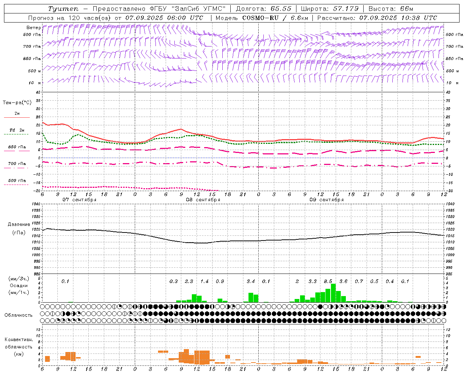
Task: Click the provider text "ЗапСиб УГМС"
Action: pyautogui.click(x=199, y=9)
